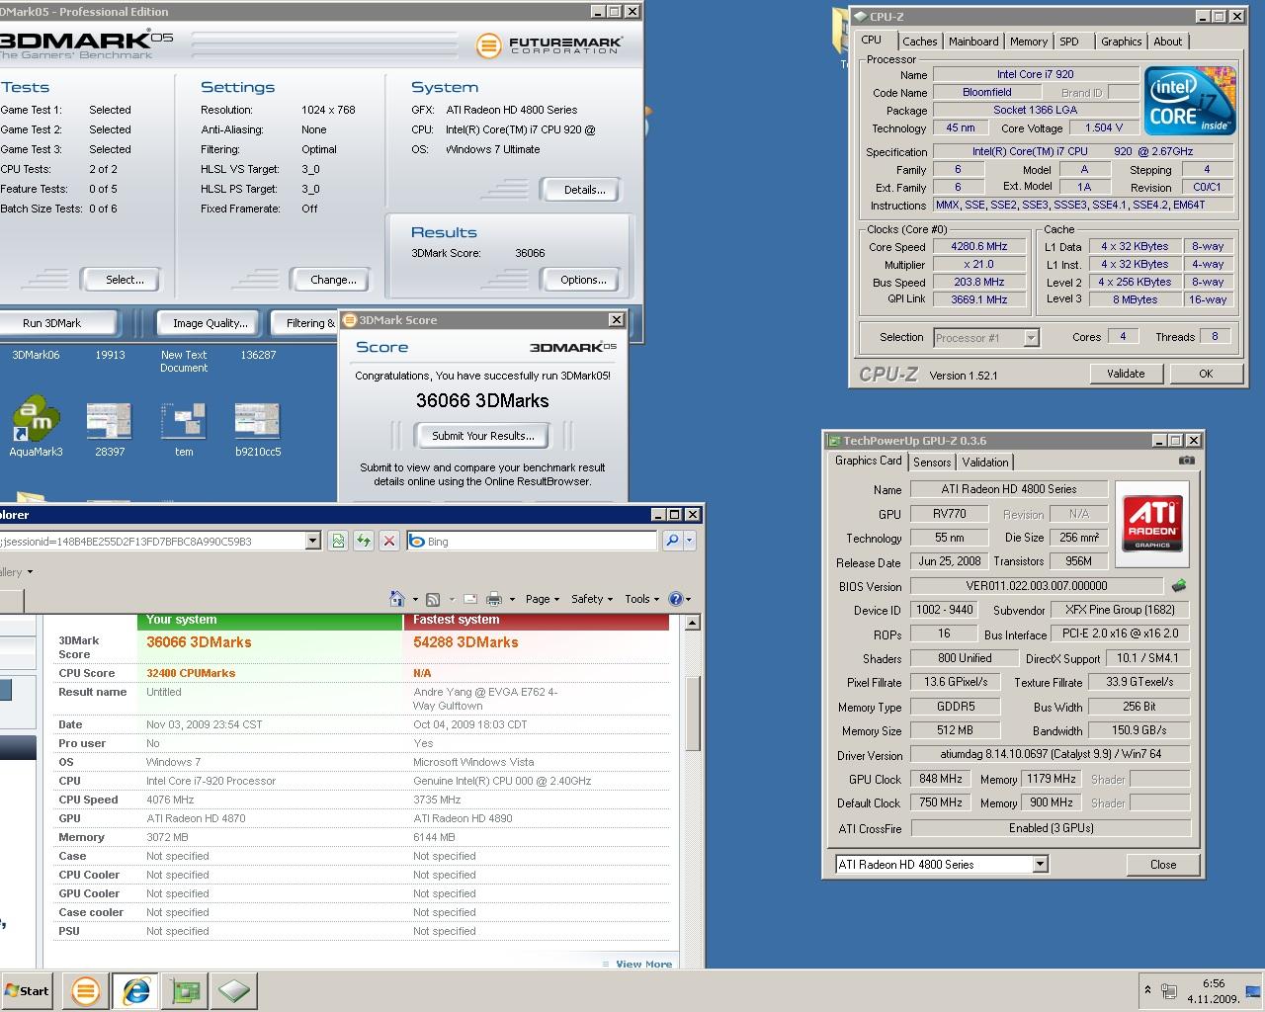Click the IE Home icon

point(397,599)
